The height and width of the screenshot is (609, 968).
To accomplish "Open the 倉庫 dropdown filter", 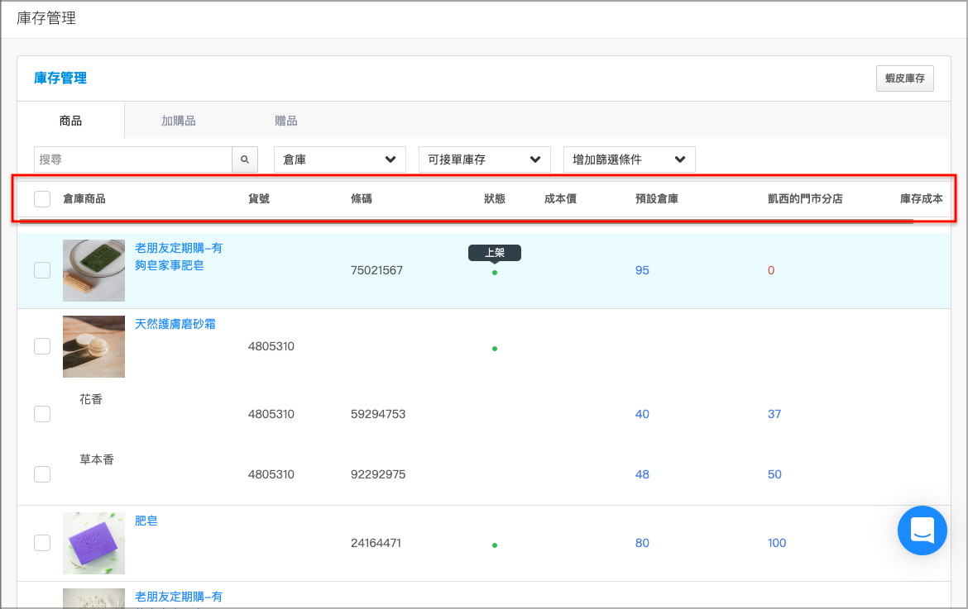I will pos(339,159).
